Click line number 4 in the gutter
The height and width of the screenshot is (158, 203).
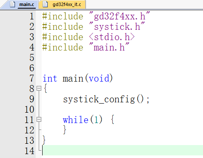[x=32, y=47]
